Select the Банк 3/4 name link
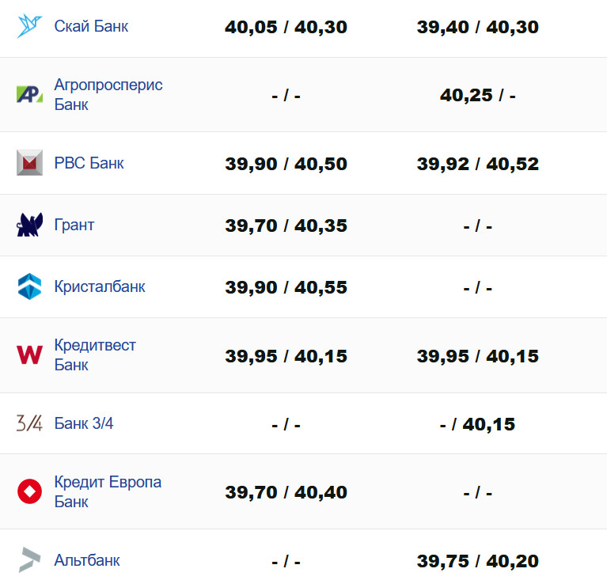This screenshot has width=607, height=580. (84, 423)
